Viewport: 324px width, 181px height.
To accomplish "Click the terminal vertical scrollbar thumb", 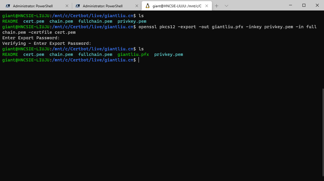I will tap(323, 132).
